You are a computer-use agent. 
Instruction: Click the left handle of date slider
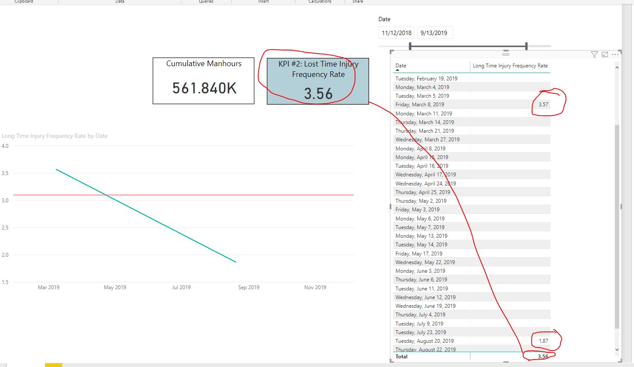point(410,46)
